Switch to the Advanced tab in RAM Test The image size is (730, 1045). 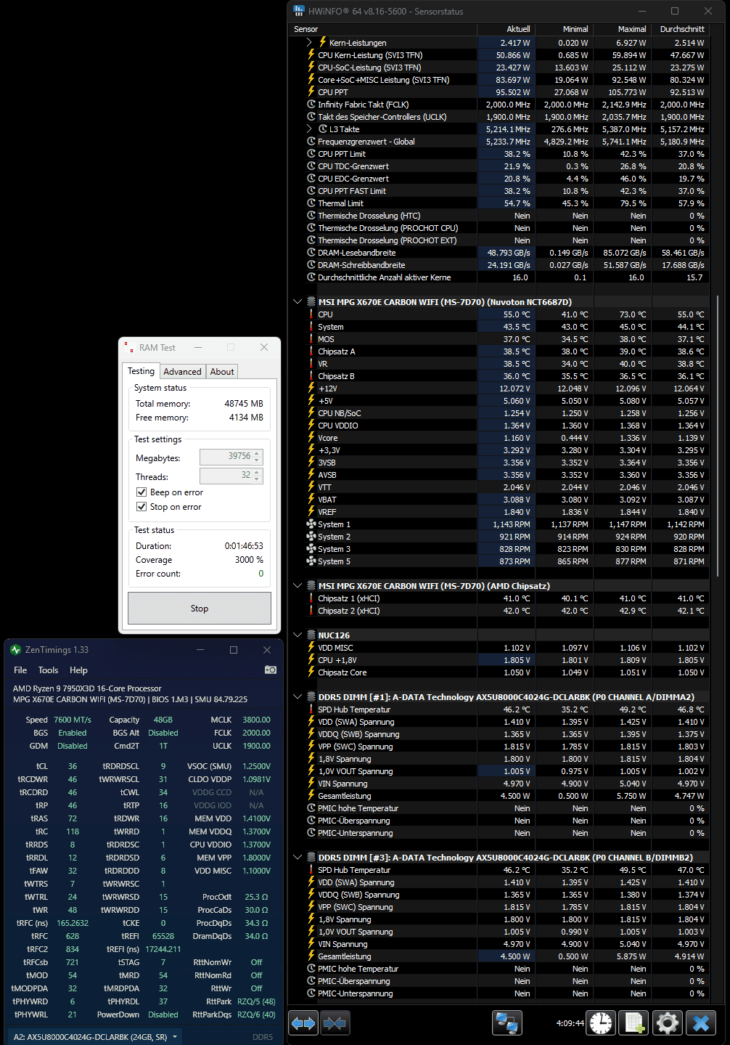pyautogui.click(x=182, y=372)
